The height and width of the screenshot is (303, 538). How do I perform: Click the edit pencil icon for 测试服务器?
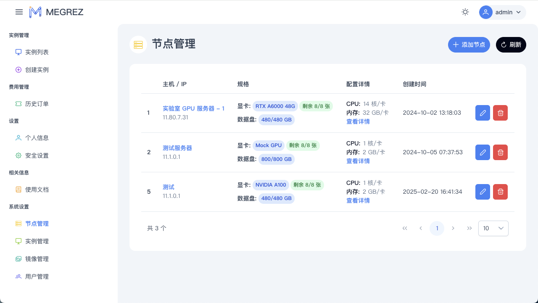[483, 152]
